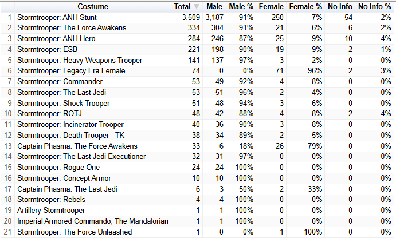Click the Female column header

coord(271,6)
